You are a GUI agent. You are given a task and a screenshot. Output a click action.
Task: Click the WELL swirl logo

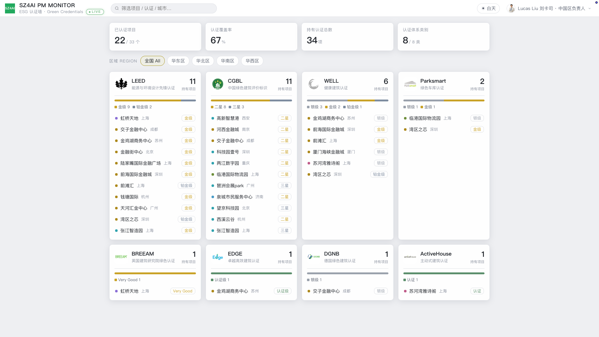coord(314,84)
